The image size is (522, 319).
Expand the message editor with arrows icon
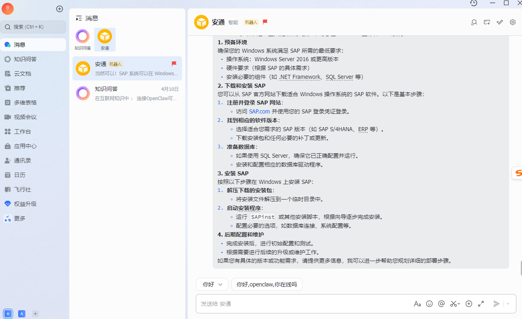(481, 304)
